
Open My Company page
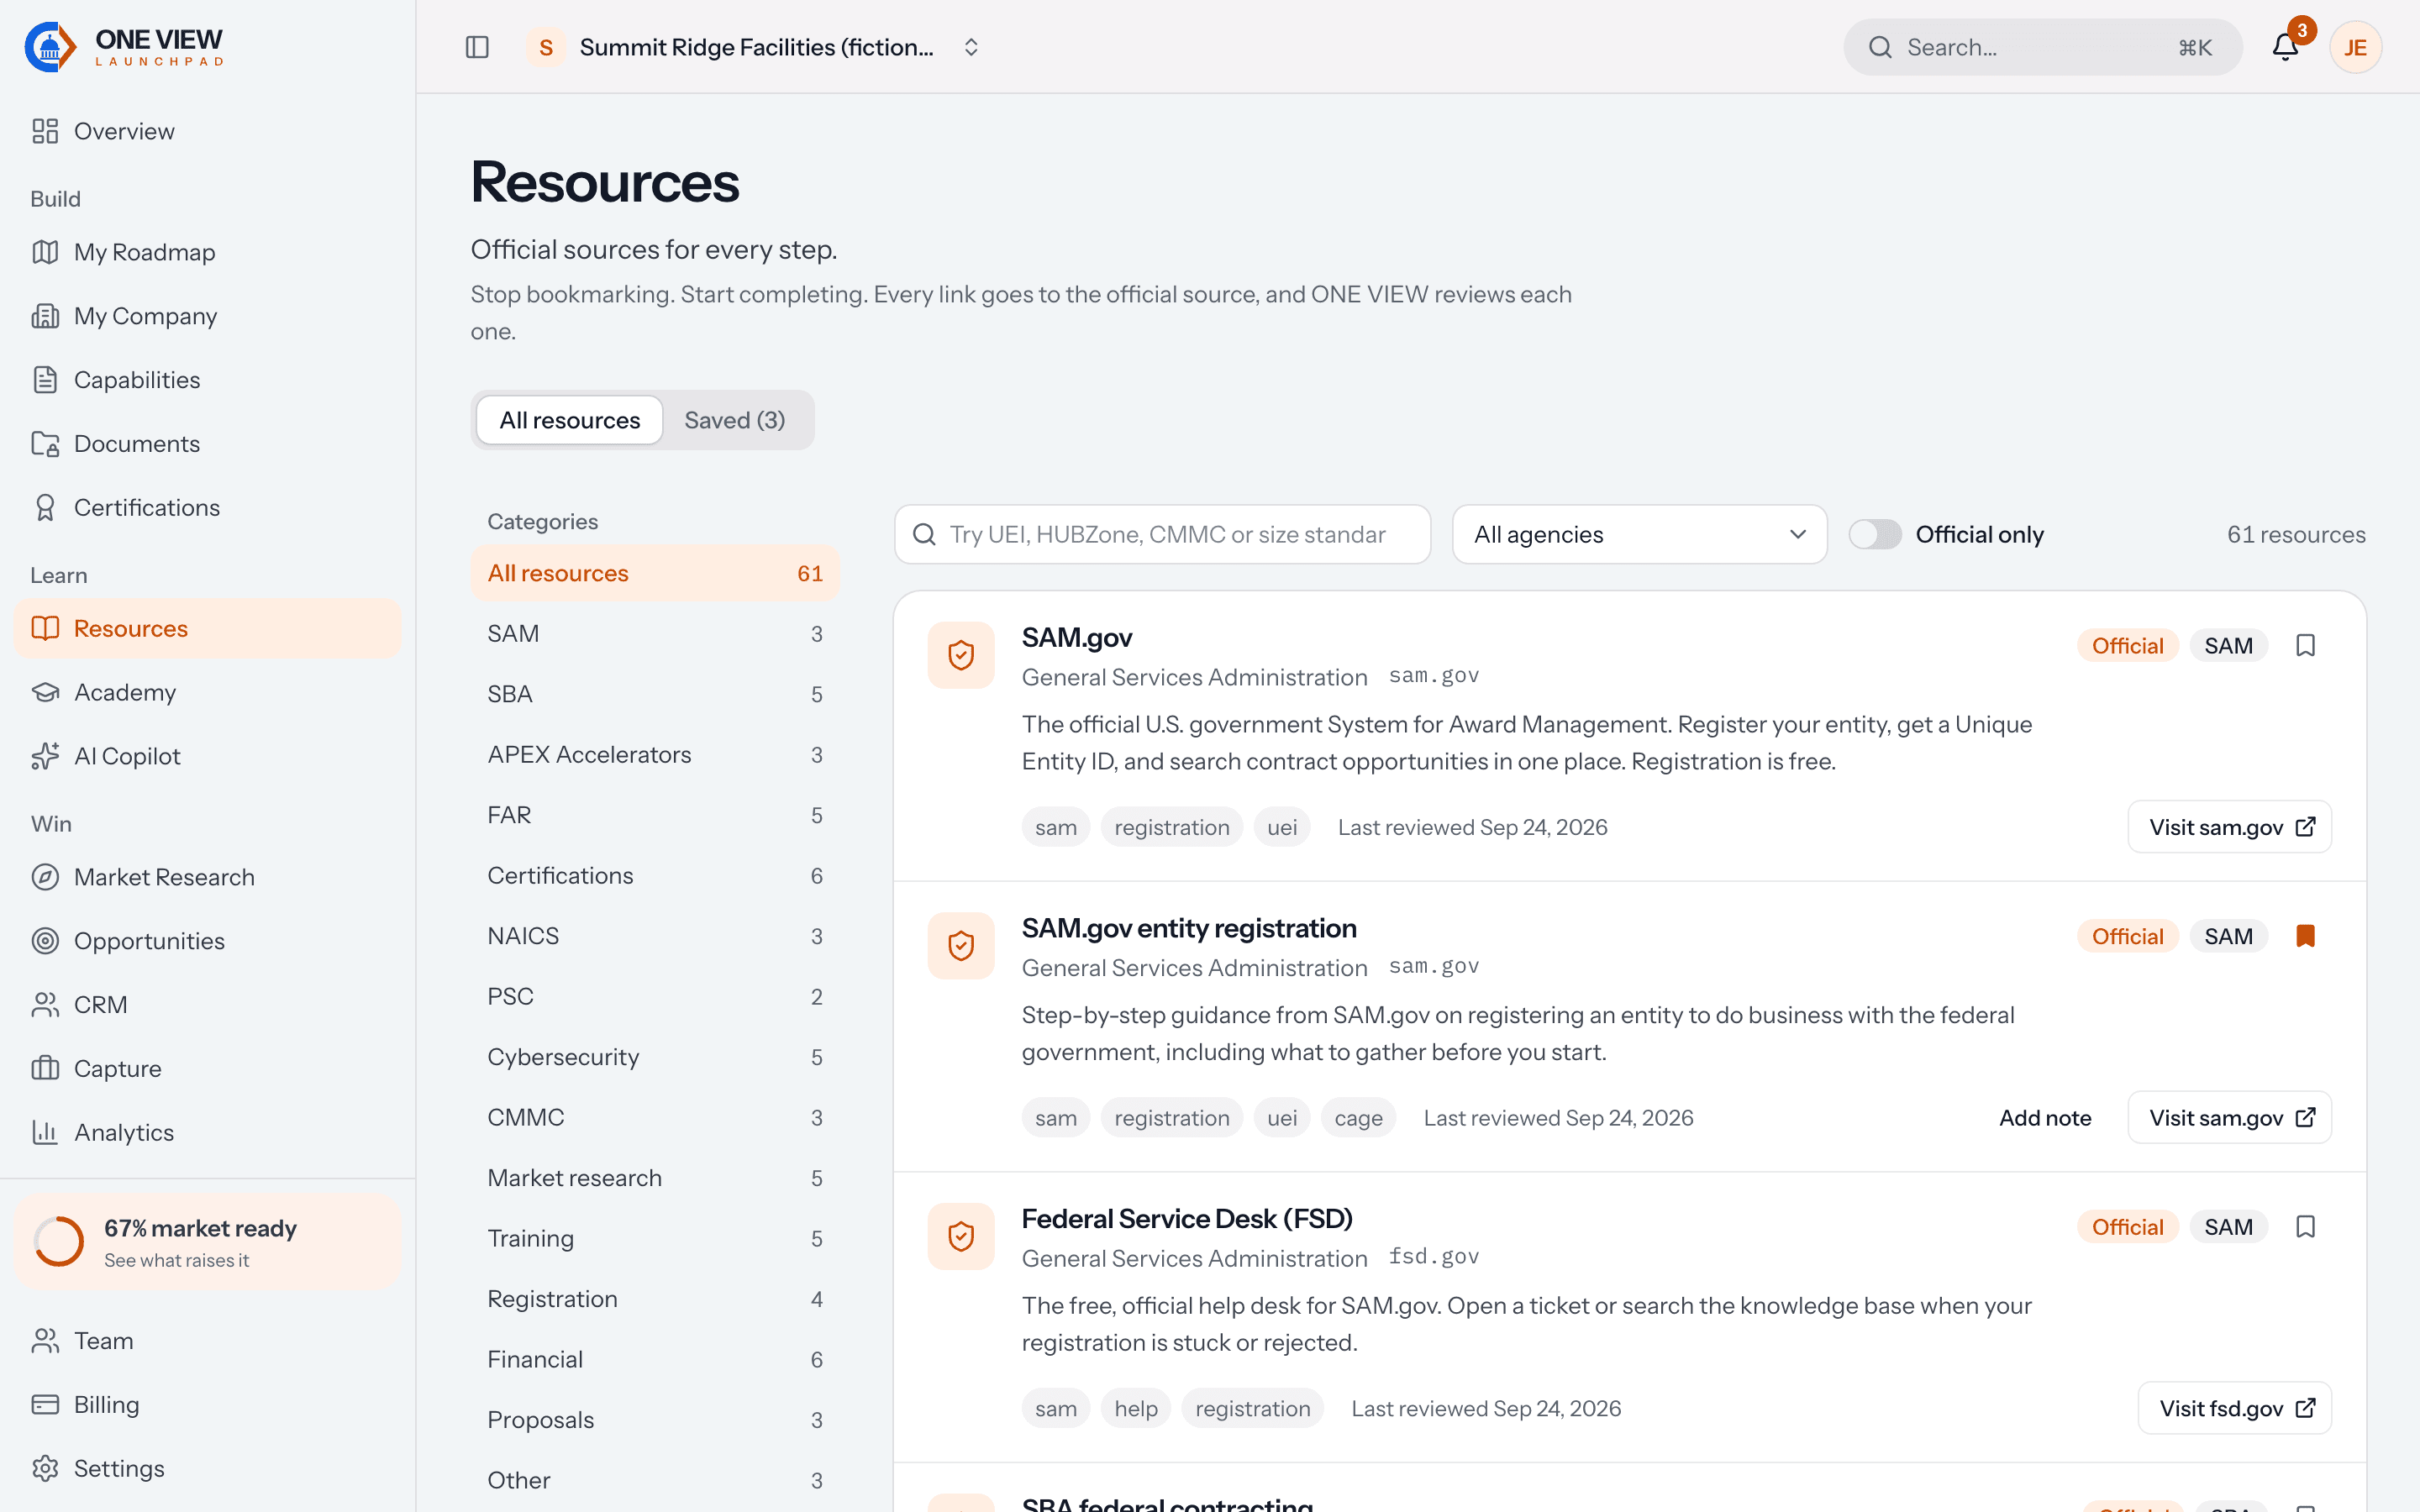coord(207,316)
